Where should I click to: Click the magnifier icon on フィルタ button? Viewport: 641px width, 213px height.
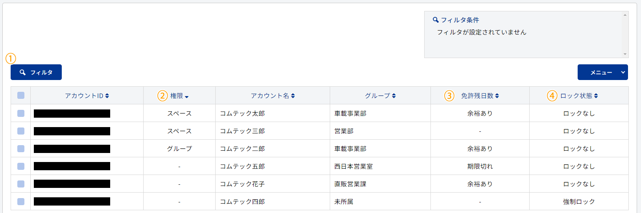click(x=23, y=72)
